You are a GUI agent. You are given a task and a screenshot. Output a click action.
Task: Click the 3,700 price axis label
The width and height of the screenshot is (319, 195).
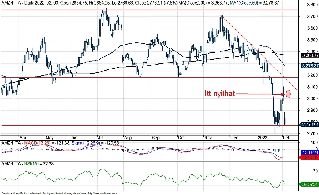tap(312, 16)
